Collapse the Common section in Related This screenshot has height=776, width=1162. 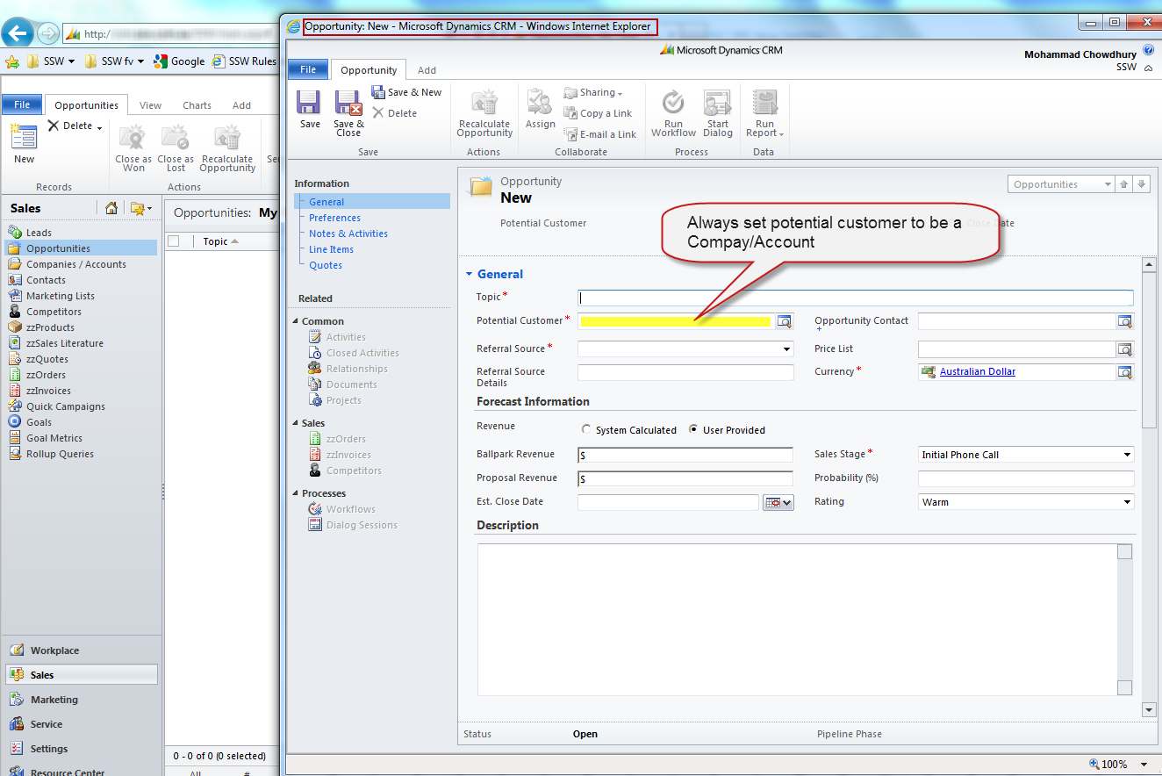click(x=295, y=321)
